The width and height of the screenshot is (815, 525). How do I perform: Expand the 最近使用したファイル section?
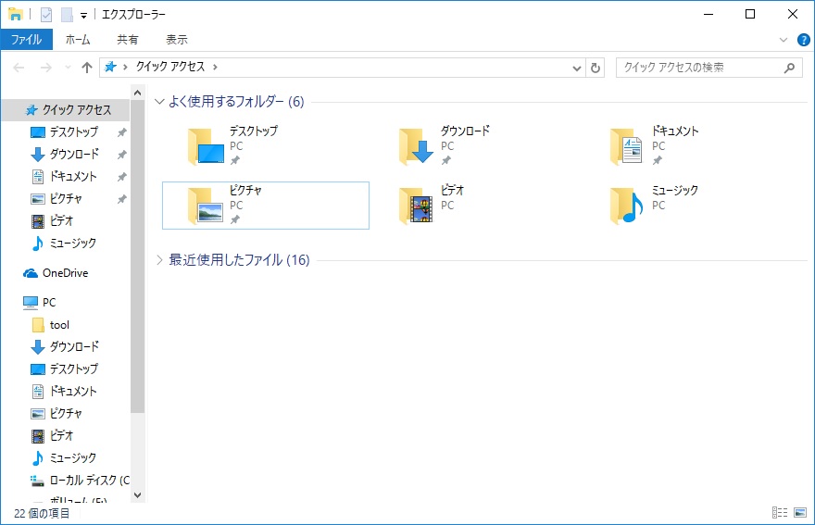click(159, 260)
